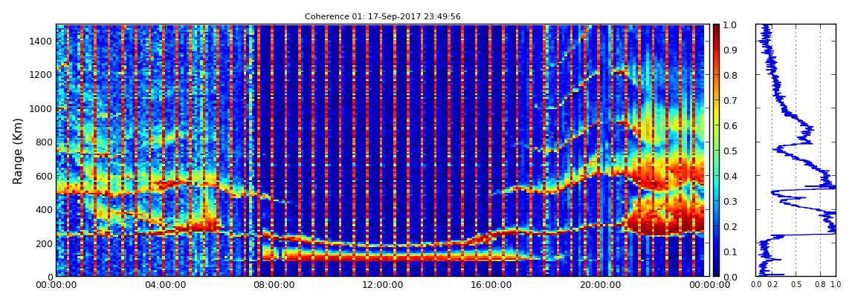Click the profile plot 0.2 x-axis label
This screenshot has width=855, height=302.
click(x=772, y=284)
